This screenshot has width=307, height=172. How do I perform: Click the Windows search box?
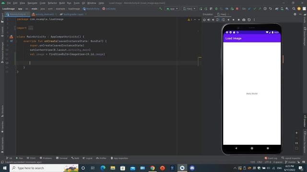[x=44, y=168]
